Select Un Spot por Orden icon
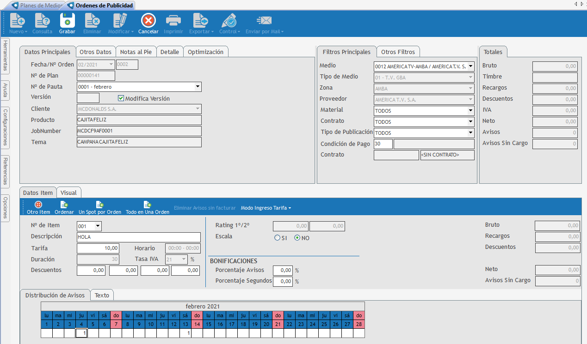The image size is (587, 344). point(99,205)
